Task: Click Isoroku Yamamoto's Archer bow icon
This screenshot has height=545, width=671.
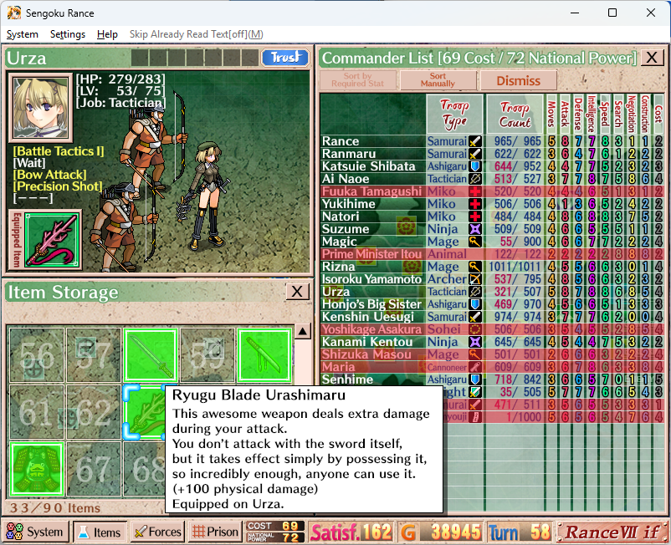Action: [x=475, y=279]
